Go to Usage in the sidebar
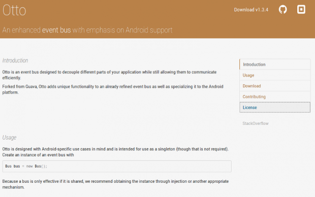 [x=275, y=75]
